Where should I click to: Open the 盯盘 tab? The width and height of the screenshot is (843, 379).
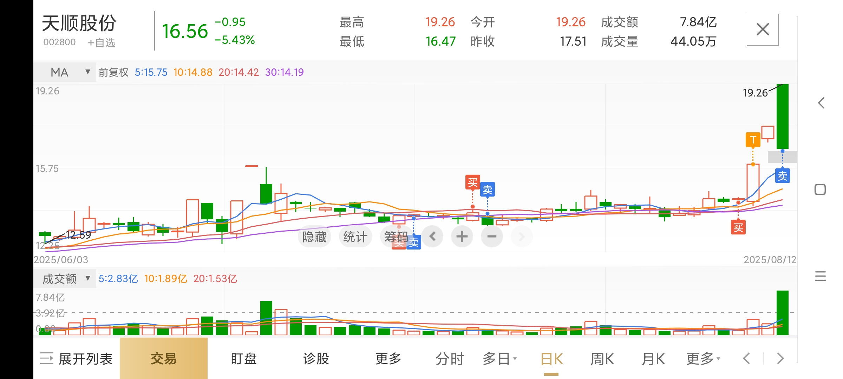click(x=243, y=359)
